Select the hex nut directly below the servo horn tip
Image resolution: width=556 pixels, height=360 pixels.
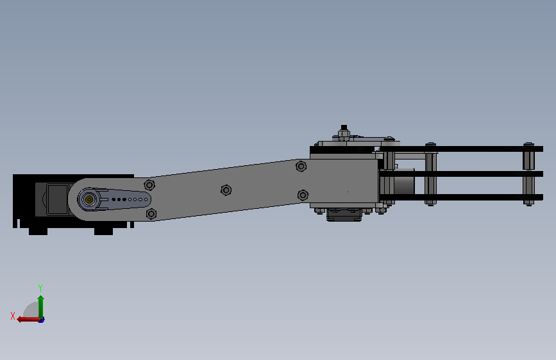tap(151, 214)
